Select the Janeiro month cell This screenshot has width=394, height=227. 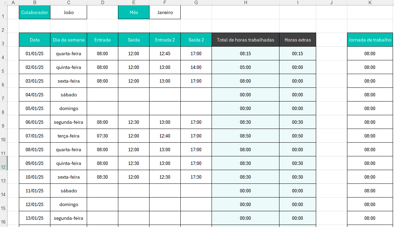tap(165, 12)
